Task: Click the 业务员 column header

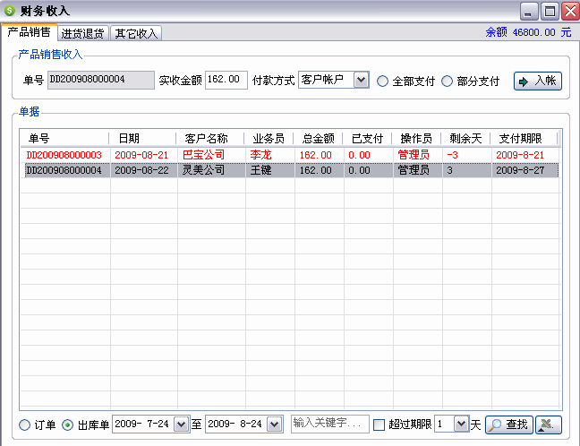Action: 269,139
